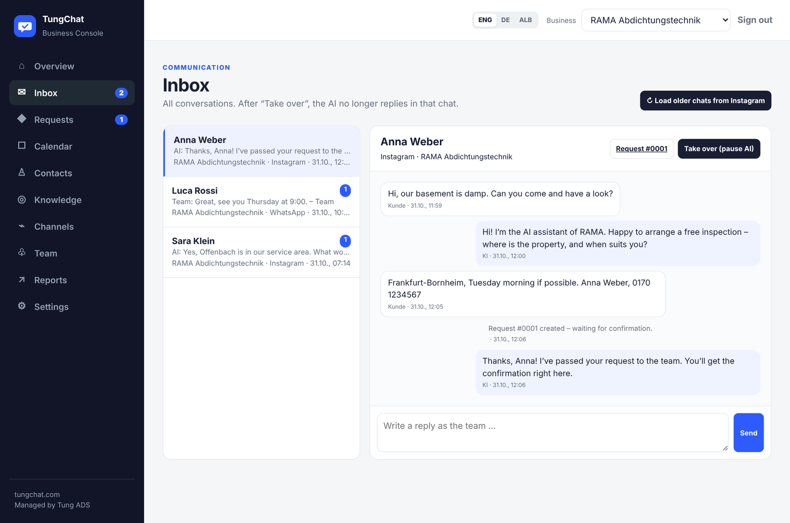790x523 pixels.
Task: Click the tungchat.com footer text
Action: coord(37,495)
